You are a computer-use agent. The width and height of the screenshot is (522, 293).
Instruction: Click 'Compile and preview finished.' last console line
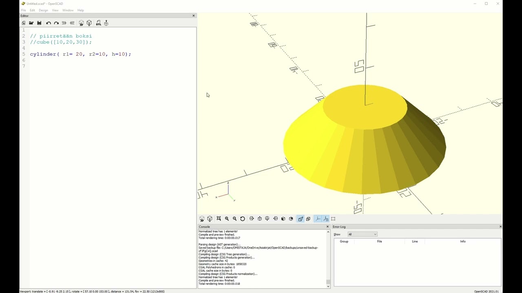217,280
